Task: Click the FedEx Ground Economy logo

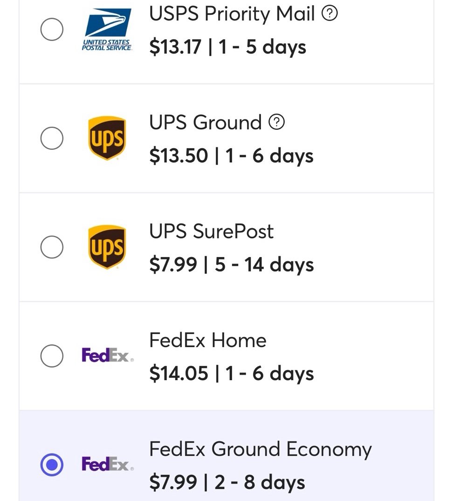Action: [107, 465]
